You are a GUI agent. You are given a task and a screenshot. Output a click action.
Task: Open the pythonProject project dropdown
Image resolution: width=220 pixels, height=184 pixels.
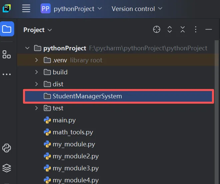click(x=71, y=9)
